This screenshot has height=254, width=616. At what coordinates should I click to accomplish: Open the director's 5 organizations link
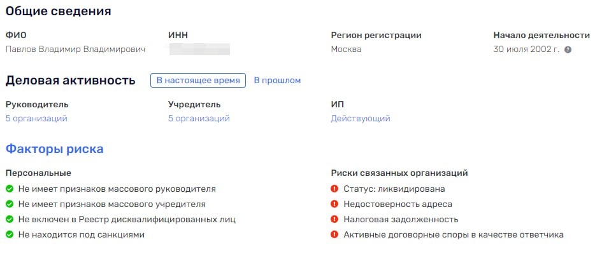point(36,118)
